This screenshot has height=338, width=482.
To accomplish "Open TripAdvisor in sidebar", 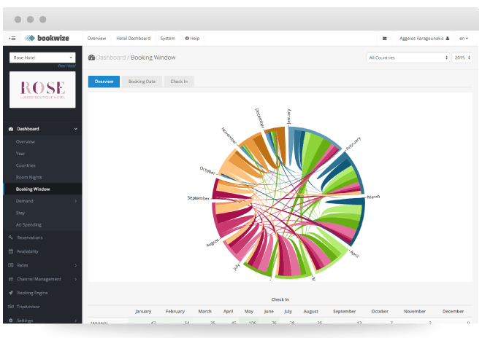I will pyautogui.click(x=28, y=307).
